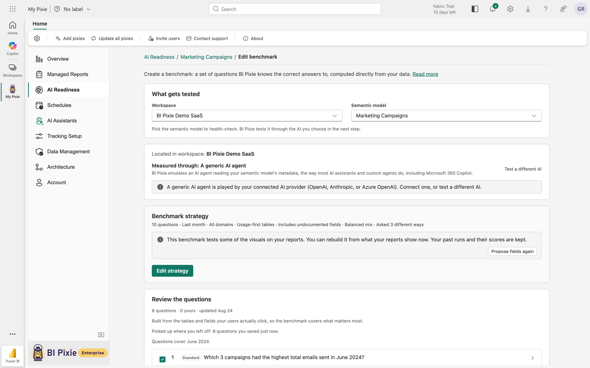Select the Home tab
The height and width of the screenshot is (368, 590).
(x=40, y=24)
